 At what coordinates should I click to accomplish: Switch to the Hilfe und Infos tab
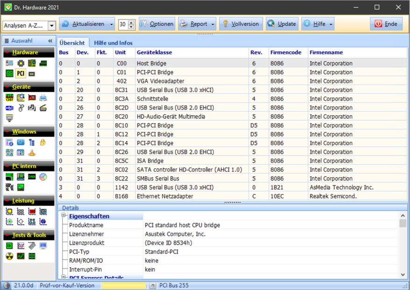tap(113, 42)
